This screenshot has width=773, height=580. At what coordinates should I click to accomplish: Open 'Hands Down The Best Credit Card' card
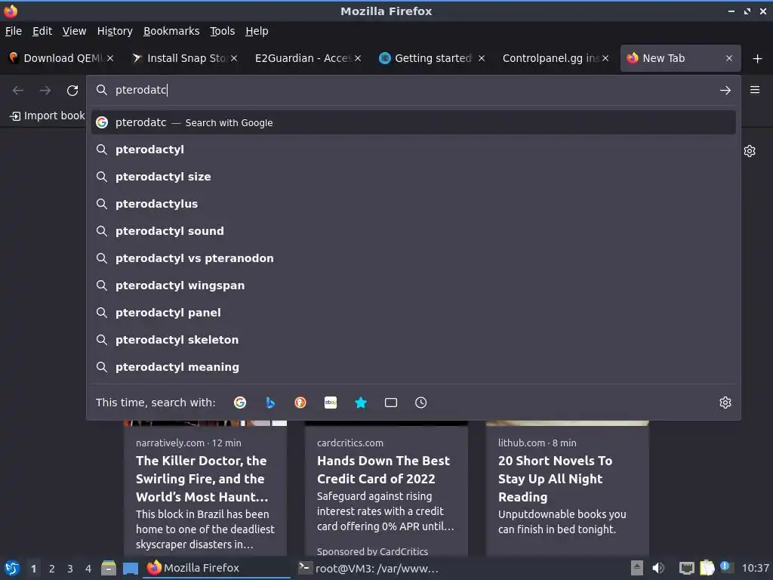coord(386,489)
